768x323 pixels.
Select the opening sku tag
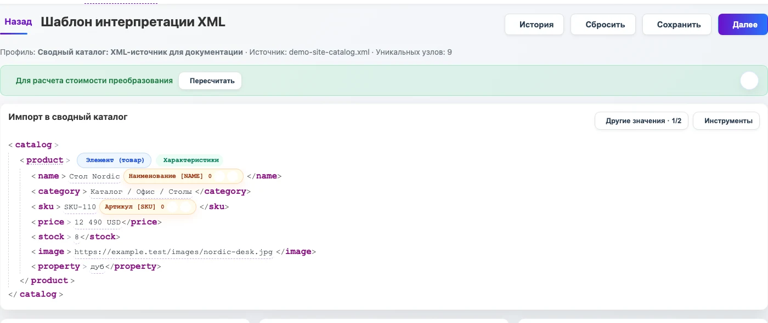(46, 207)
